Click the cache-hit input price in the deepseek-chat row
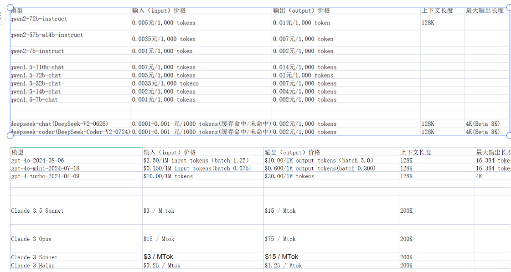 pos(201,124)
